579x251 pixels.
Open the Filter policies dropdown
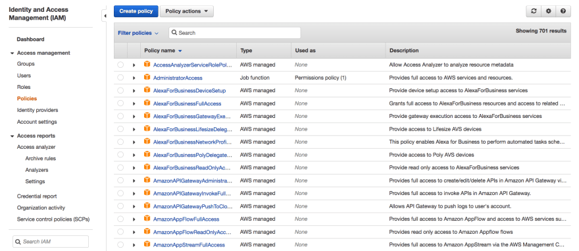(x=138, y=33)
